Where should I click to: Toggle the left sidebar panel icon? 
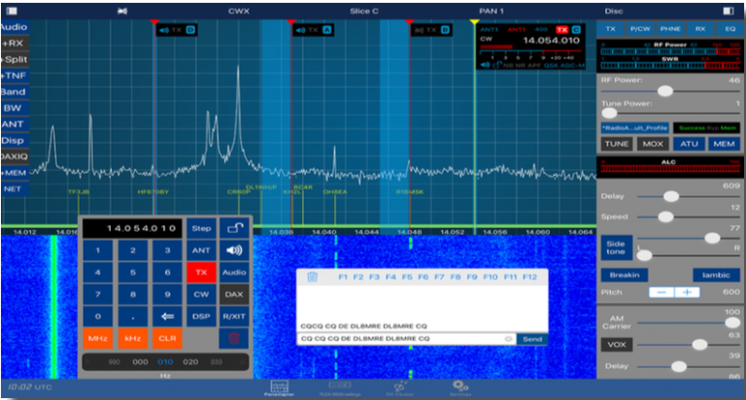(x=12, y=11)
